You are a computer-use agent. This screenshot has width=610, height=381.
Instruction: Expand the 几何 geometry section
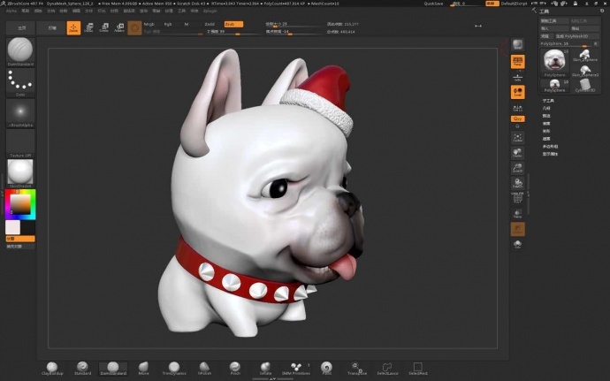546,108
